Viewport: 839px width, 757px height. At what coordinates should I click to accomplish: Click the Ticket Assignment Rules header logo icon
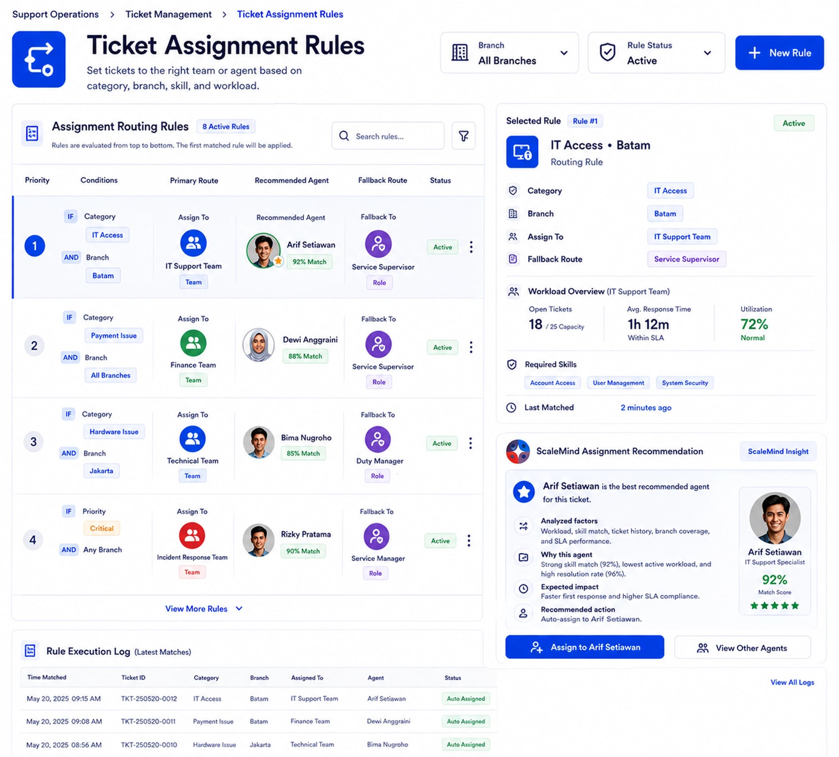[39, 59]
